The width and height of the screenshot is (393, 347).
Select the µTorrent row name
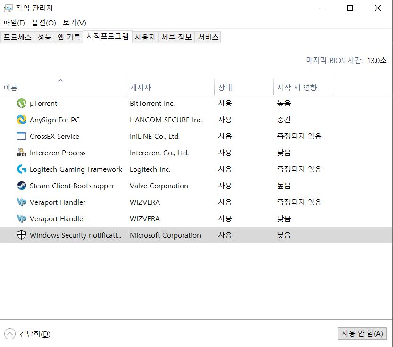click(43, 103)
